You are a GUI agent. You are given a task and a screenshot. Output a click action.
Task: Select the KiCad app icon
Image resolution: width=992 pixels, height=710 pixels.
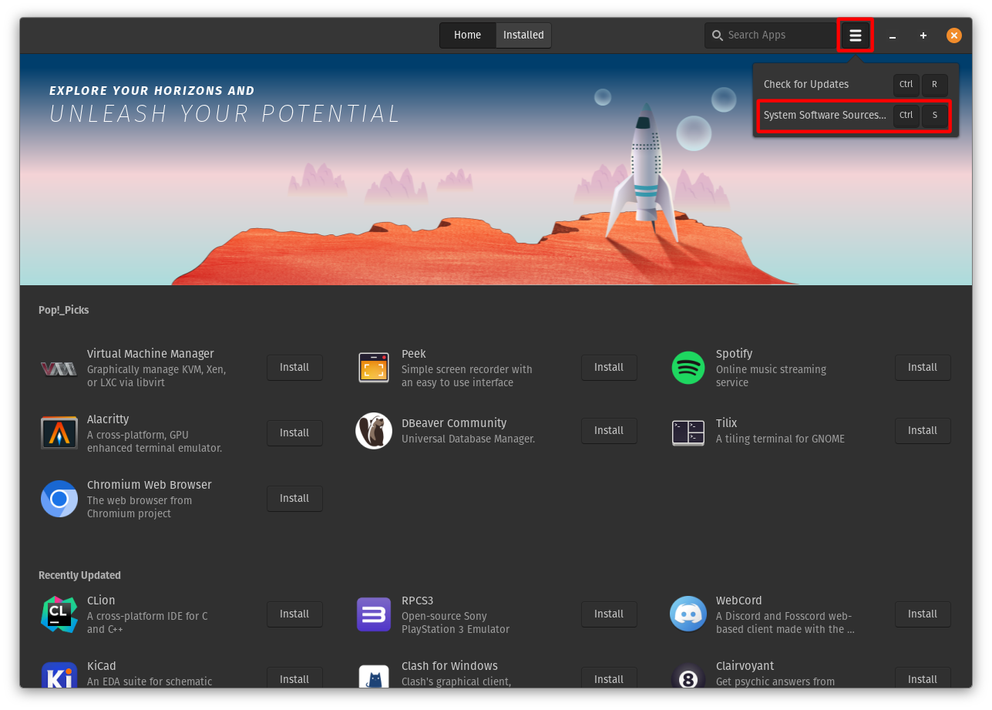[59, 676]
